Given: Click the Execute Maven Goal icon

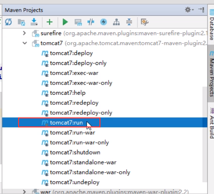Looking at the screenshot, I should pos(78,22).
